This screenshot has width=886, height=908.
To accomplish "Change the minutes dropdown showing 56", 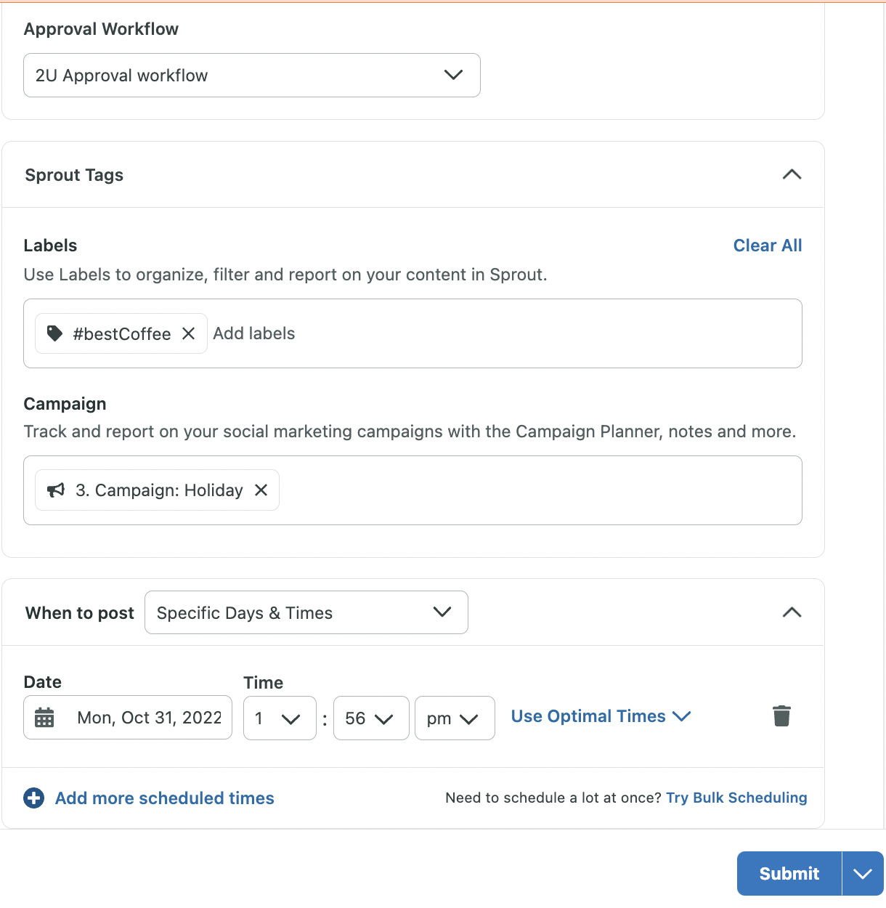I will click(x=371, y=718).
